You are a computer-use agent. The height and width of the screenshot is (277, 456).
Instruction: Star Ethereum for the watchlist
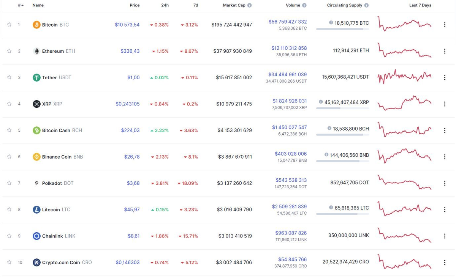pos(9,51)
